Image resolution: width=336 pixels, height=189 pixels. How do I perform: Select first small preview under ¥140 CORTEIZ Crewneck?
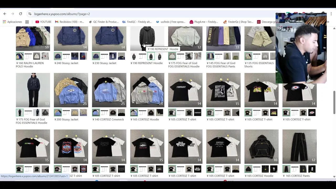96,113
